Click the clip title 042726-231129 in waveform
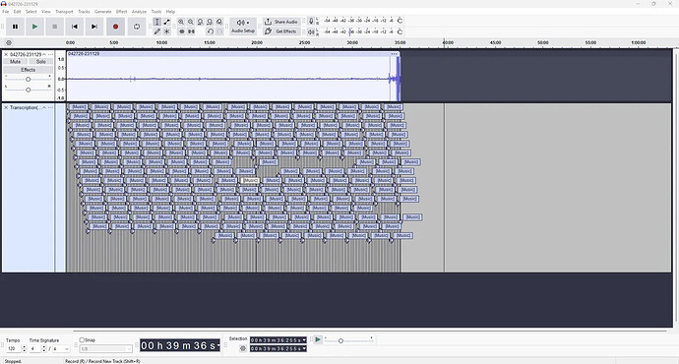679x364 pixels. 84,54
